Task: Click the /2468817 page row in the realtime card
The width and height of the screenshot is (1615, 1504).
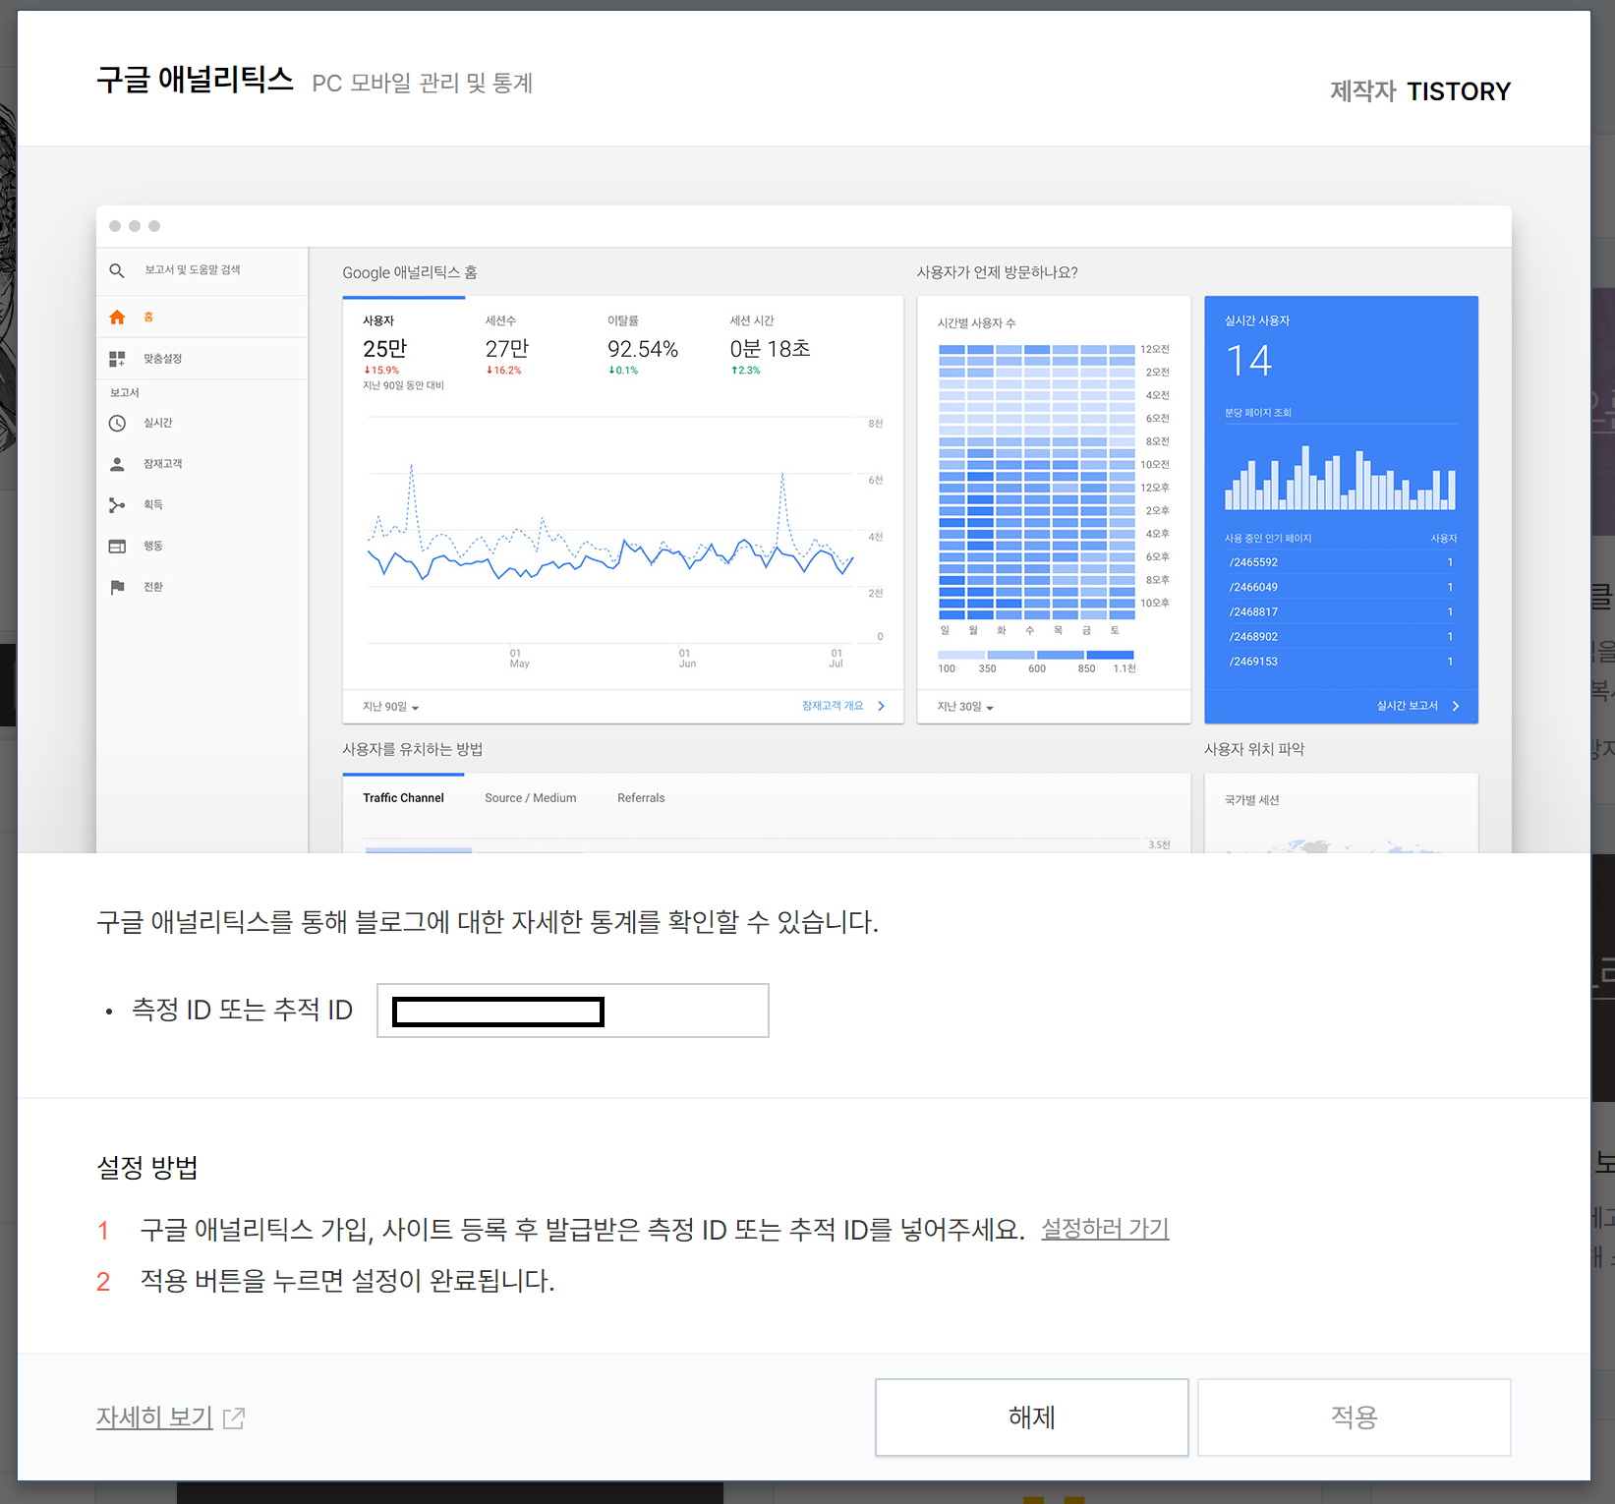Action: (1341, 611)
